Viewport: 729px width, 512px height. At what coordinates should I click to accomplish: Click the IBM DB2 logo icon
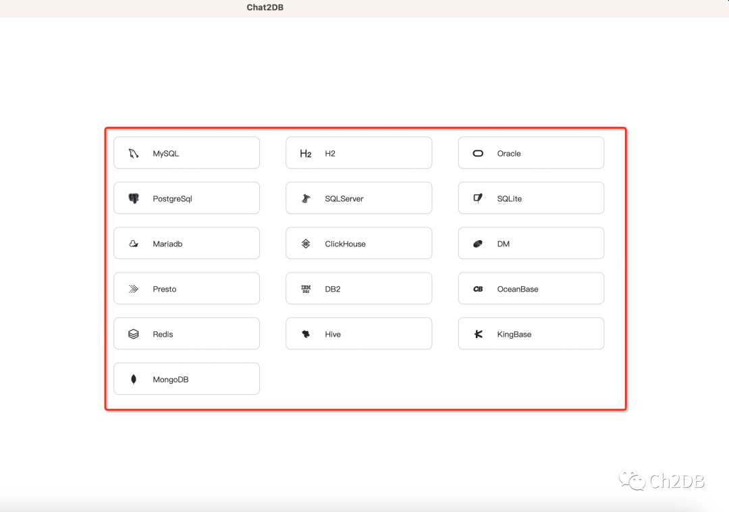(x=306, y=289)
